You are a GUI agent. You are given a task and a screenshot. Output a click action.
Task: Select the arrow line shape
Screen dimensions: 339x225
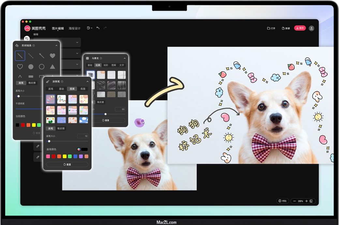[x=42, y=56]
